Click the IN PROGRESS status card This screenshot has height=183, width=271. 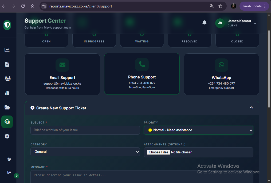[x=94, y=40]
